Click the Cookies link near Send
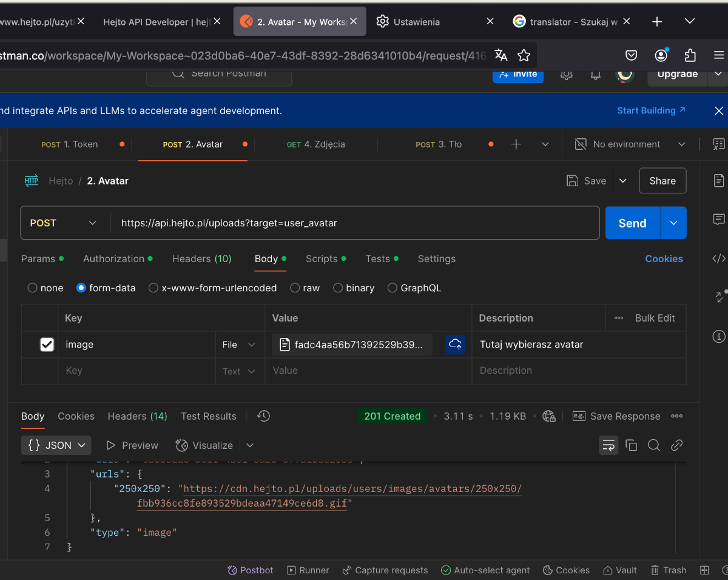The width and height of the screenshot is (728, 580). 664,259
